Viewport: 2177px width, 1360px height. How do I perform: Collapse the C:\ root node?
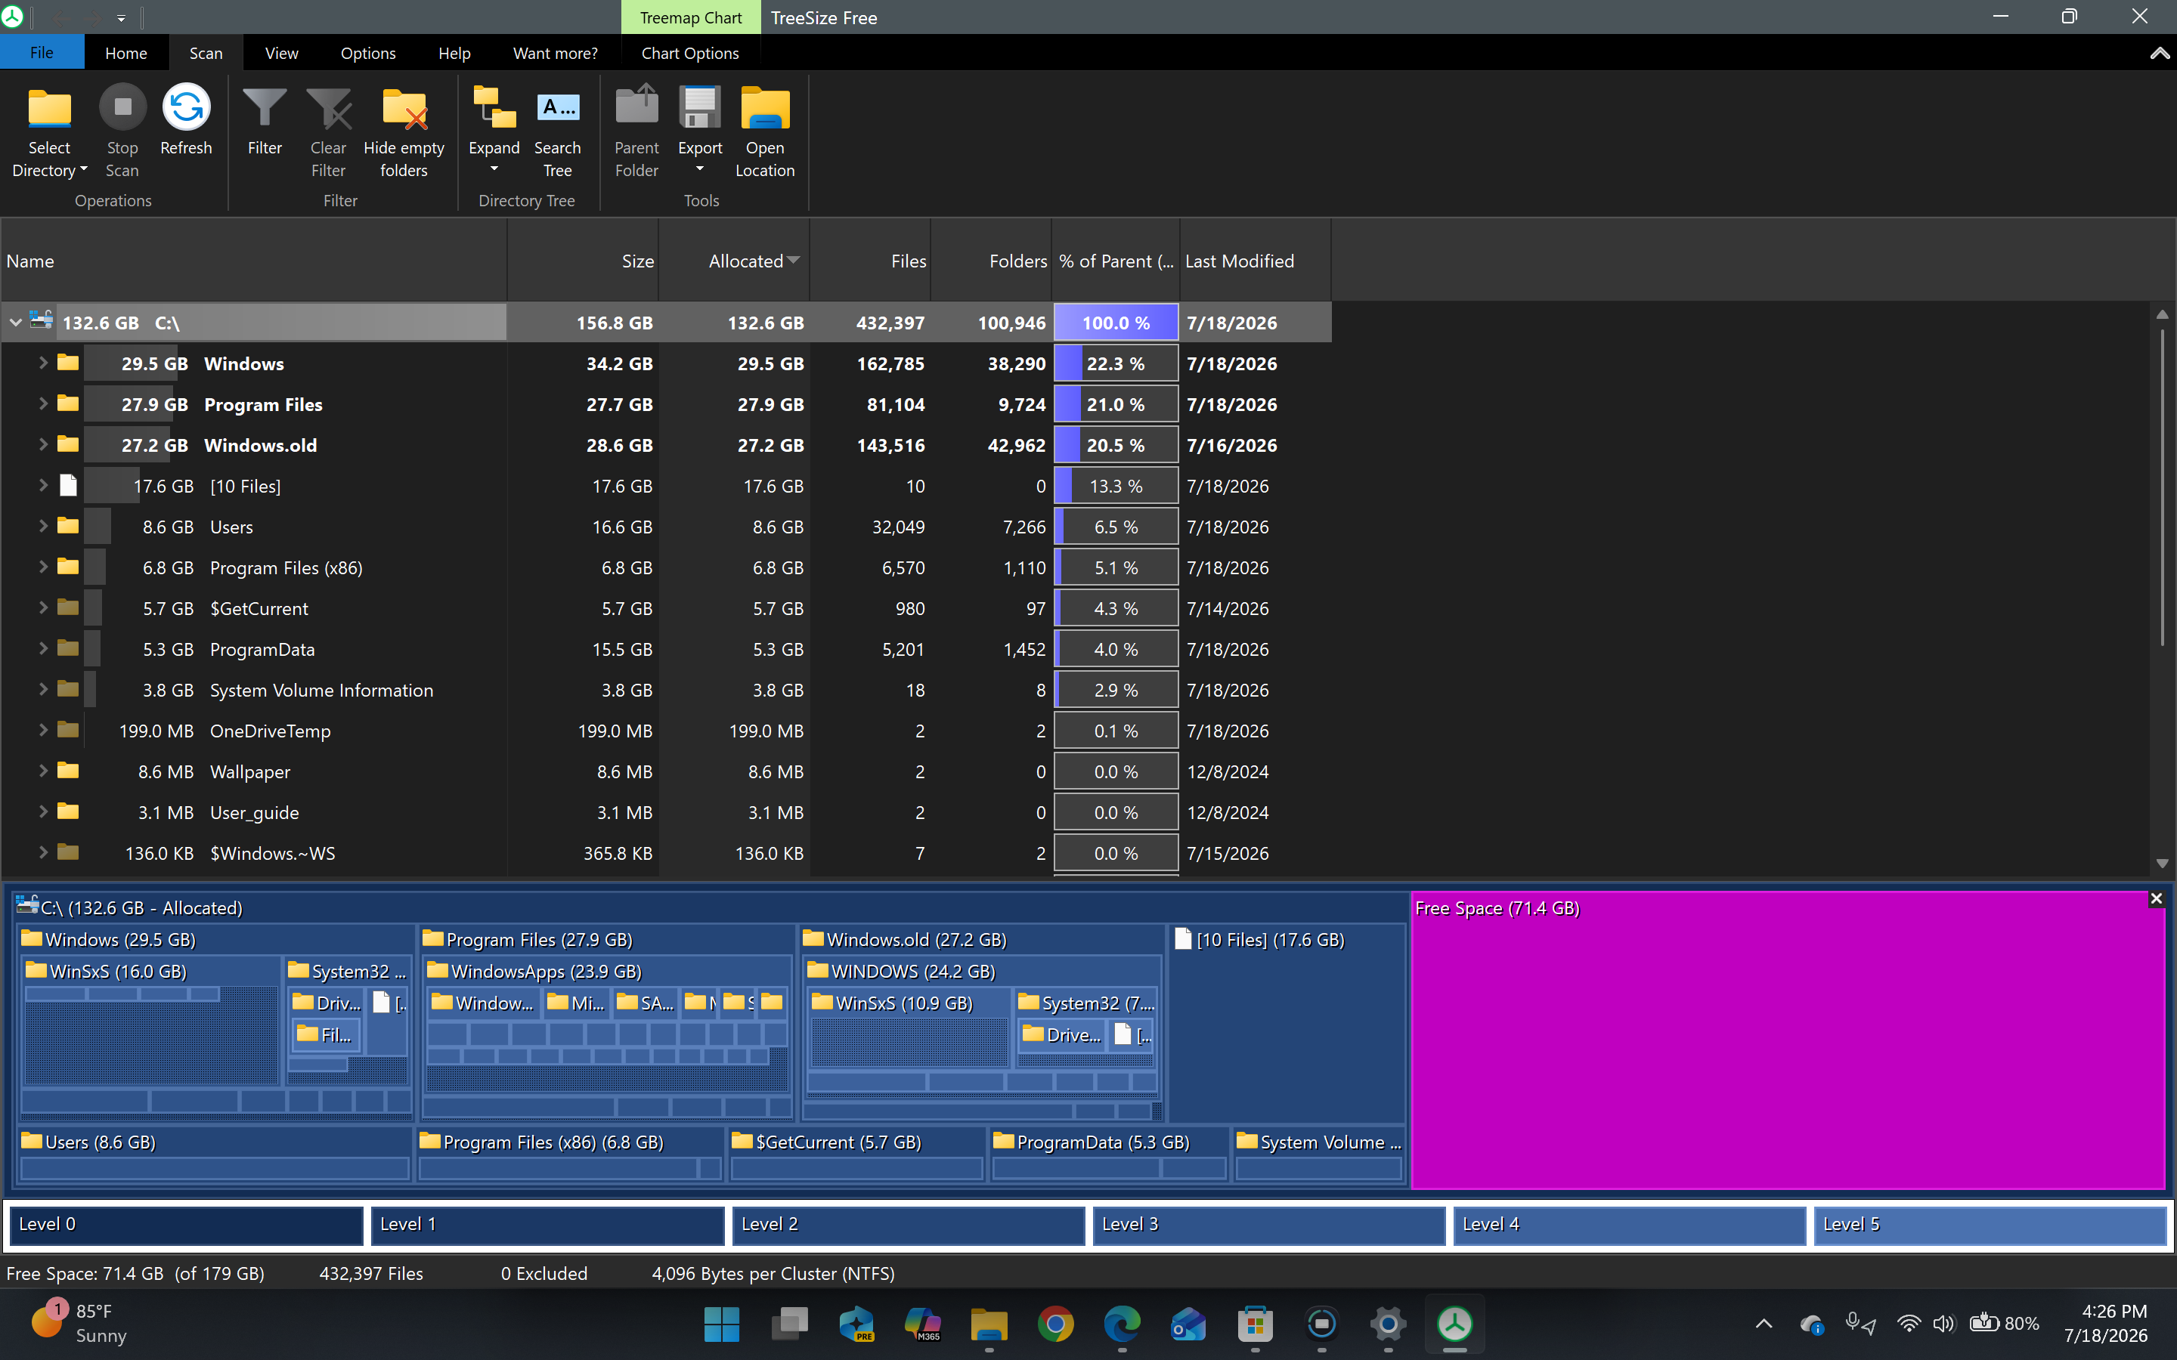pos(15,322)
